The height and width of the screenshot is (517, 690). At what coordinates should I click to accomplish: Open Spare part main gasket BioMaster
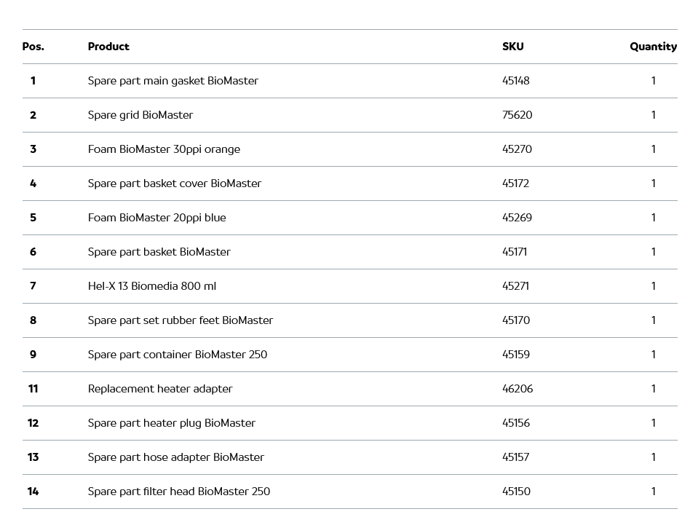pyautogui.click(x=172, y=81)
